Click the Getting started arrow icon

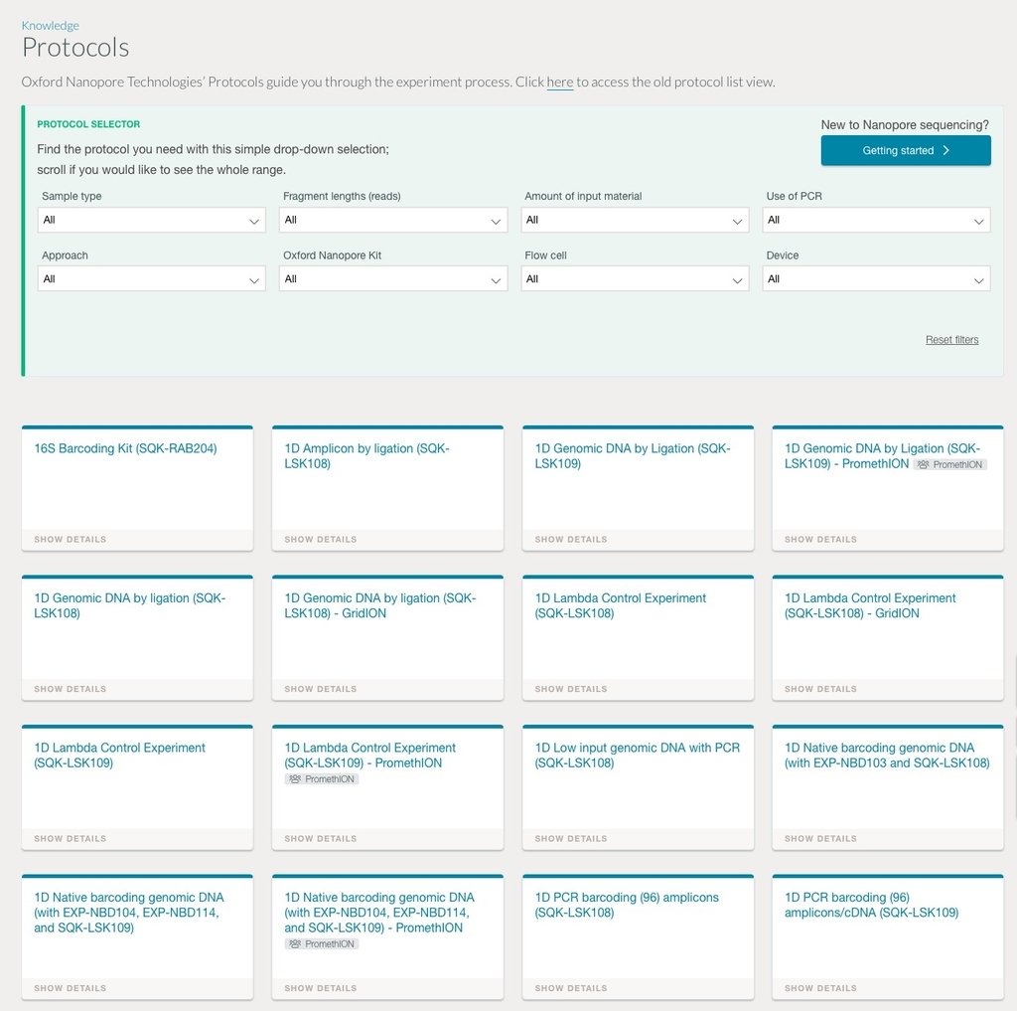point(946,151)
